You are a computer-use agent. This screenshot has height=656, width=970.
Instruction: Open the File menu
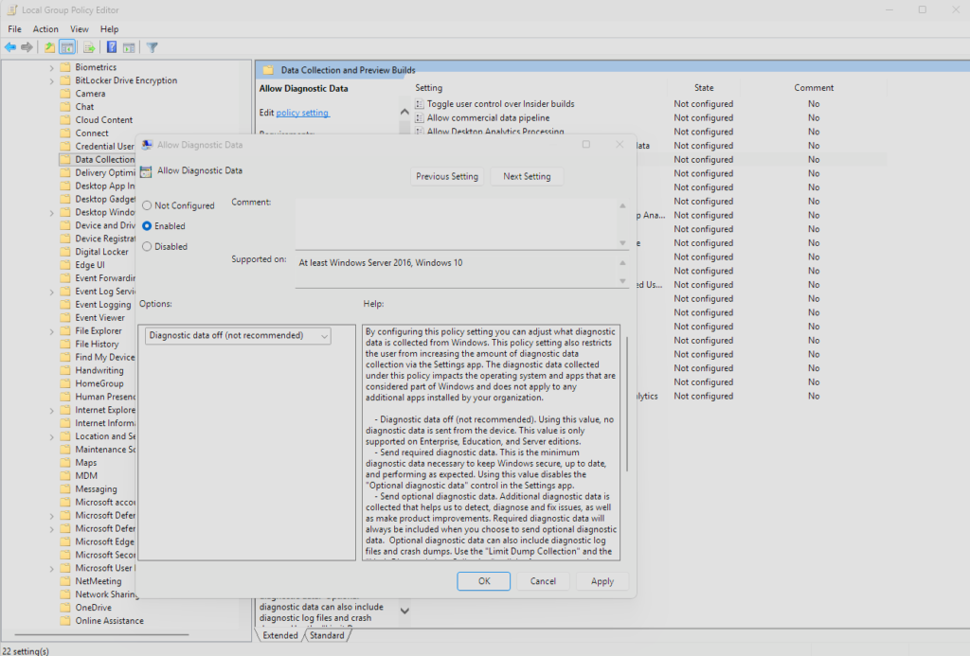coord(14,29)
